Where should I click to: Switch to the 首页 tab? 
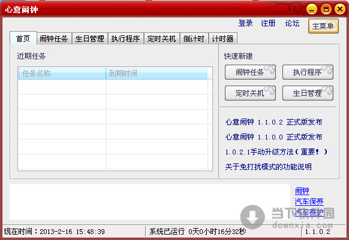click(x=23, y=38)
